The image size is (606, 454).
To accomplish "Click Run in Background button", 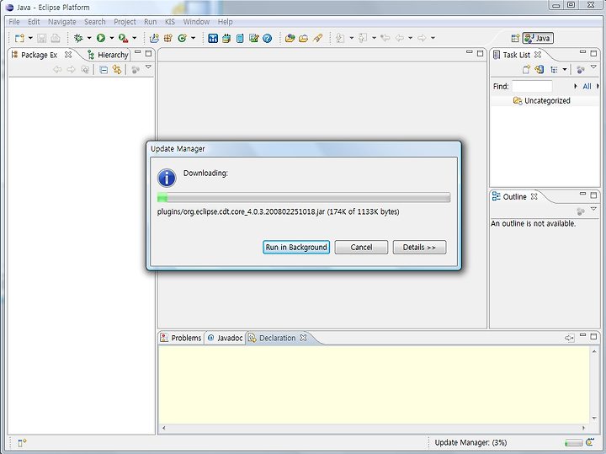I will tap(296, 247).
